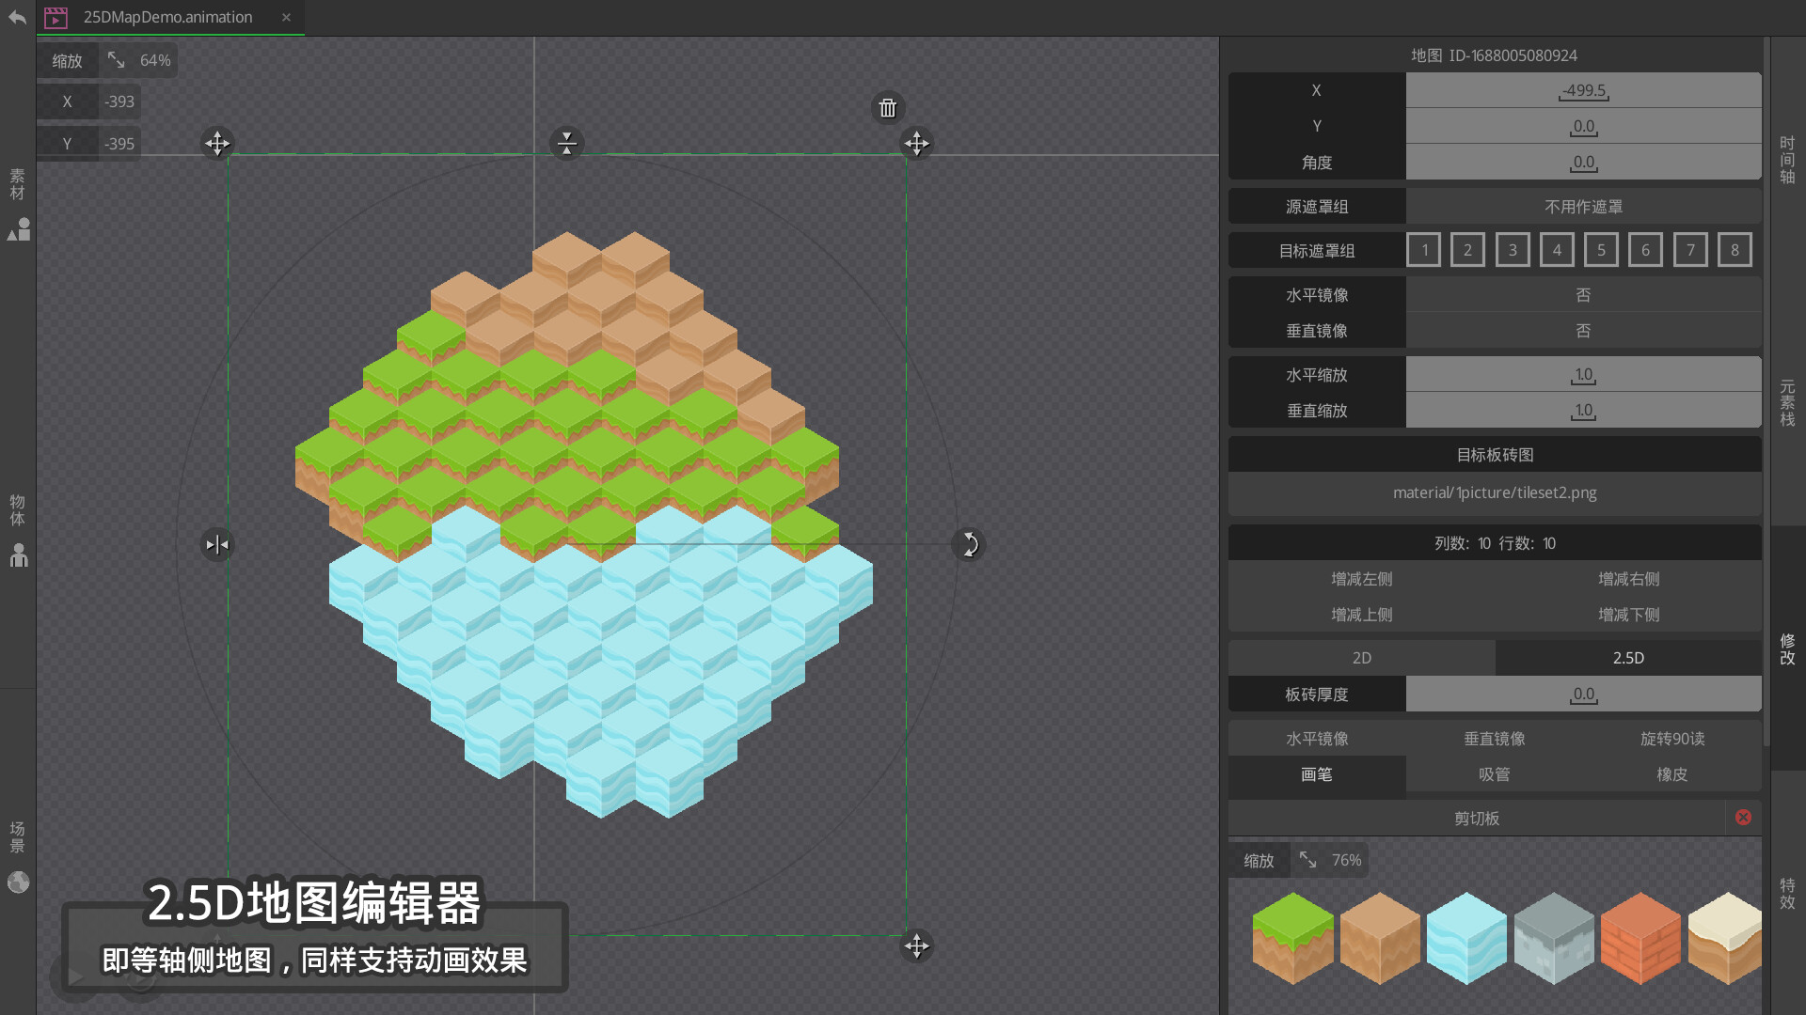Toggle target mask group 3
Screen dimensions: 1806x1015
point(1512,250)
